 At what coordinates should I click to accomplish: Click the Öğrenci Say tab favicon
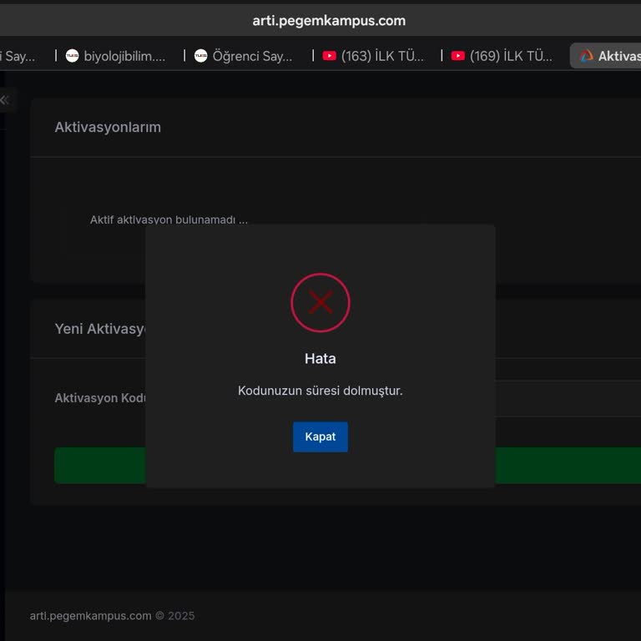point(201,56)
